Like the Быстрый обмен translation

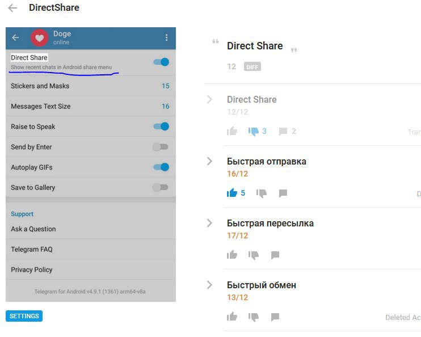point(232,317)
